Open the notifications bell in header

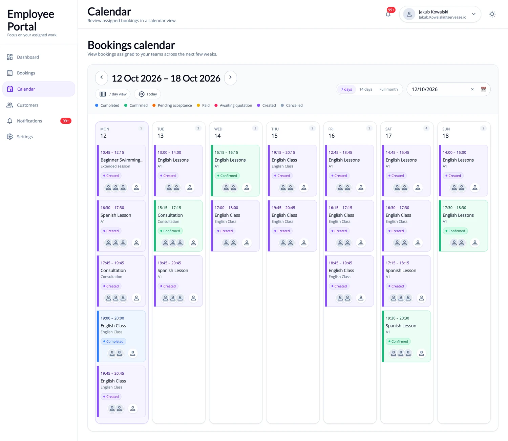pyautogui.click(x=388, y=14)
